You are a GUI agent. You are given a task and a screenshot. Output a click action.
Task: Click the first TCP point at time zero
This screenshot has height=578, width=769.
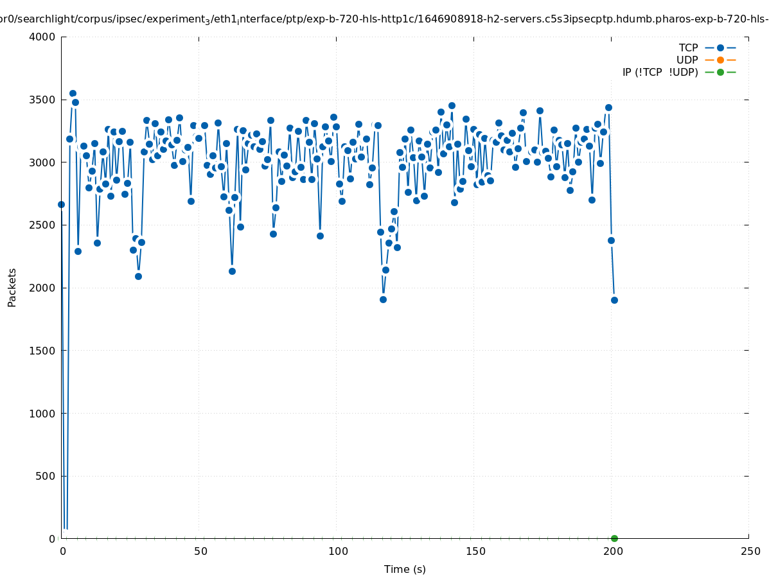pos(62,204)
